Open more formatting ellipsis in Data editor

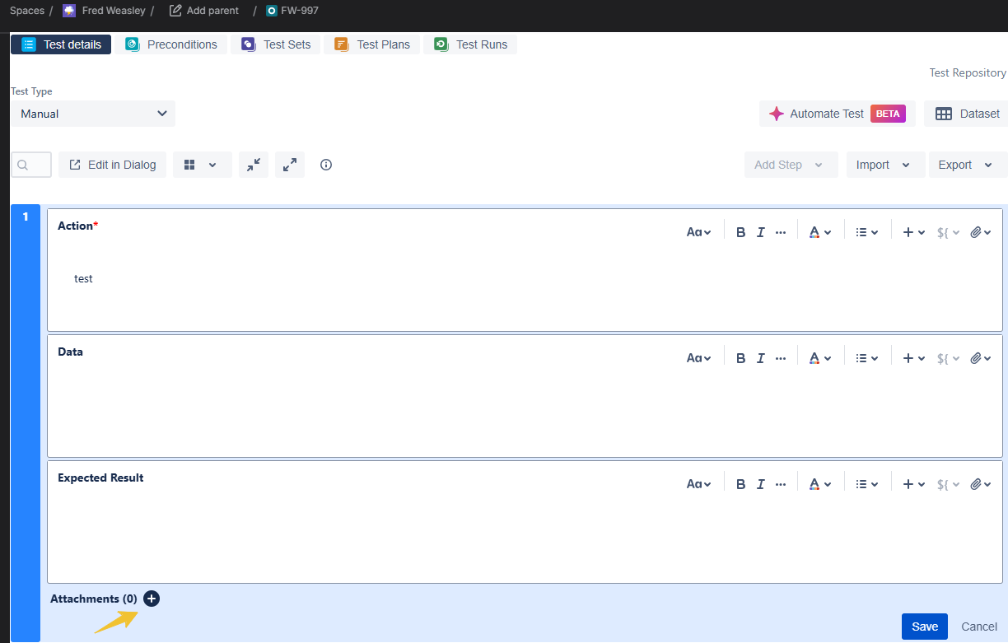click(x=781, y=358)
